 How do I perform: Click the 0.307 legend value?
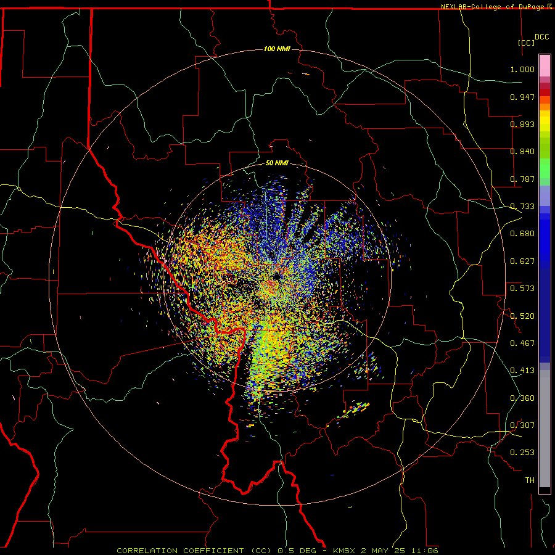[x=522, y=425]
